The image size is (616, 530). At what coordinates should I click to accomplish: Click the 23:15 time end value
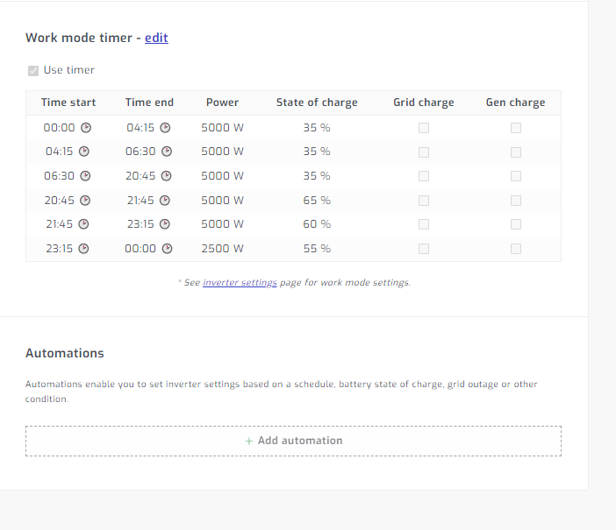point(140,224)
